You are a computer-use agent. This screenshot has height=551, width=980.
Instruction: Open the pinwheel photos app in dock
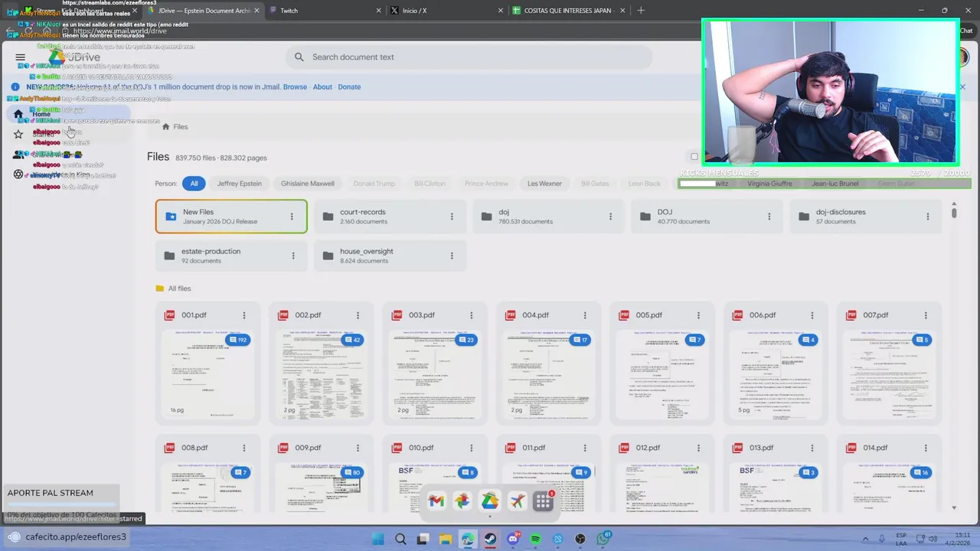click(x=462, y=501)
